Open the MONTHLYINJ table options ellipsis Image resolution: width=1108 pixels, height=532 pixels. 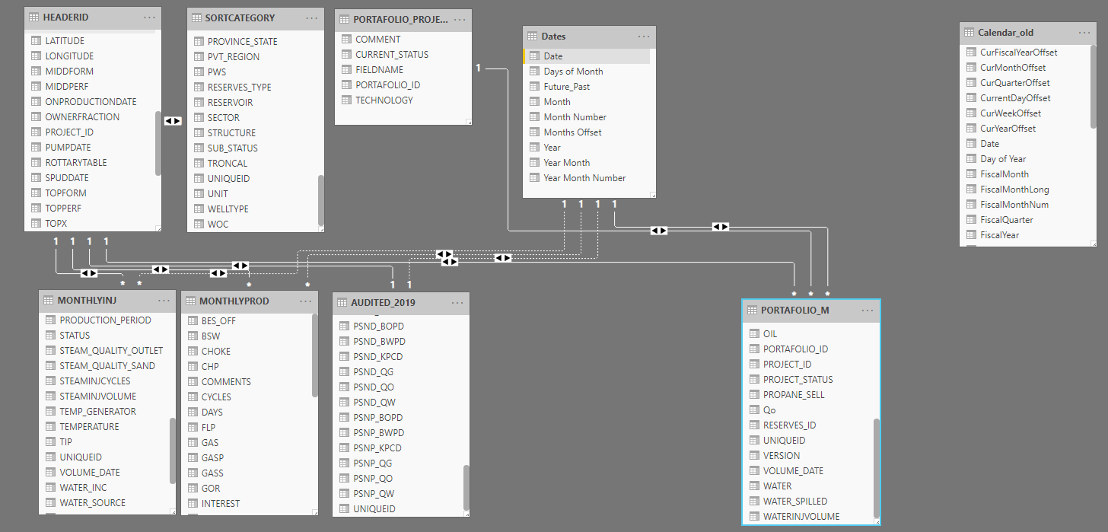[164, 301]
